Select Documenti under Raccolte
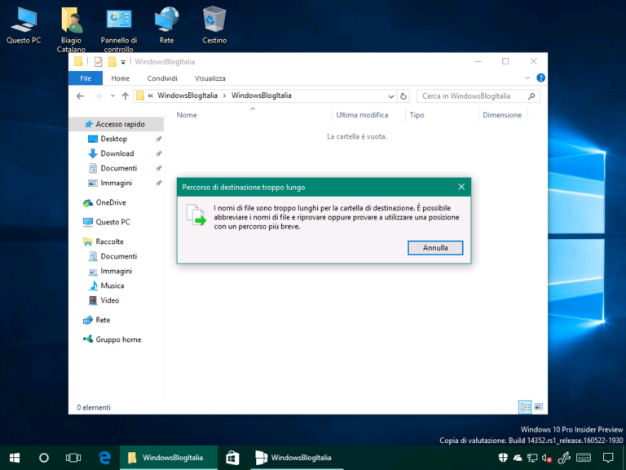This screenshot has width=626, height=470. tap(117, 256)
